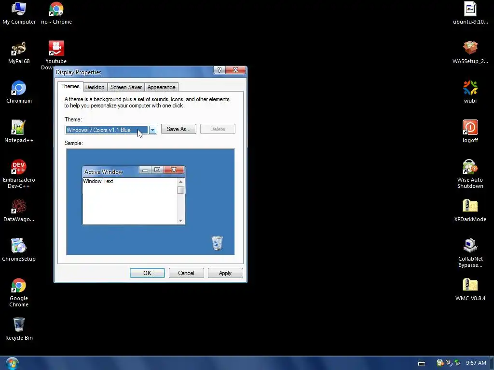This screenshot has height=370, width=494.
Task: Click the OK button
Action: [x=147, y=273]
